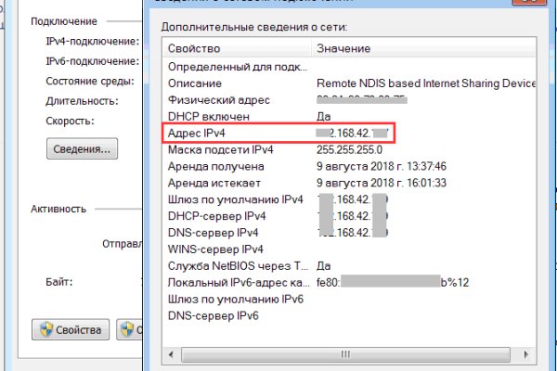
Task: Select the Маска подсети IPv4 row
Action: pos(220,150)
